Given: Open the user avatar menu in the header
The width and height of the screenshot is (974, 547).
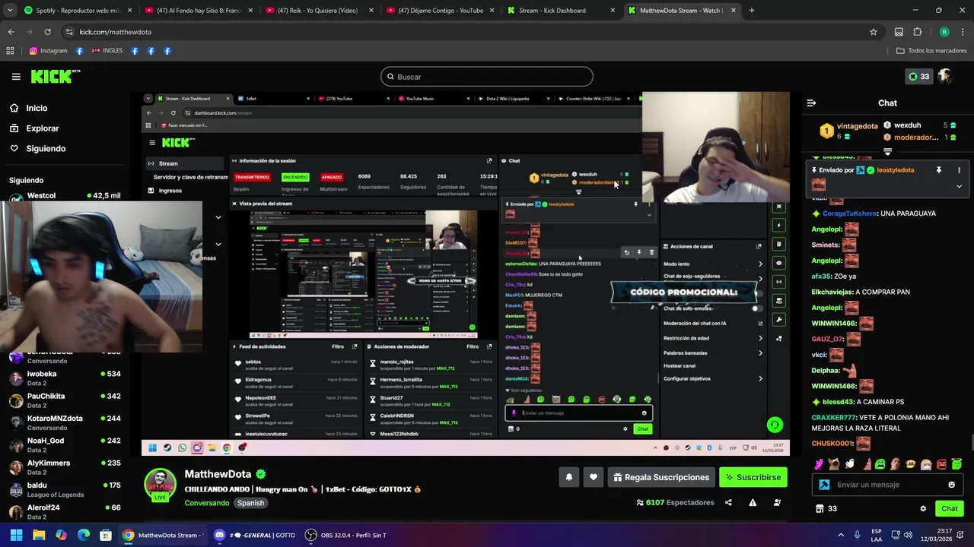Looking at the screenshot, I should [945, 76].
